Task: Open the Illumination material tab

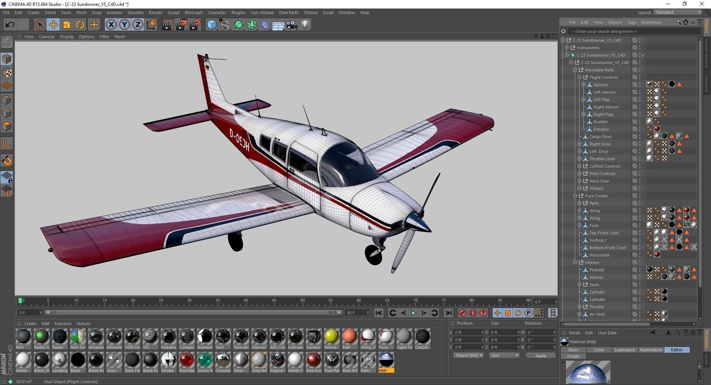Action: pyautogui.click(x=651, y=350)
